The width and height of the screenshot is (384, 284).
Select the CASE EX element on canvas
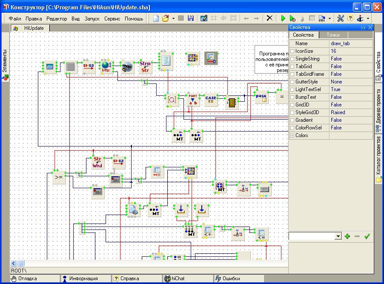pyautogui.click(x=211, y=100)
